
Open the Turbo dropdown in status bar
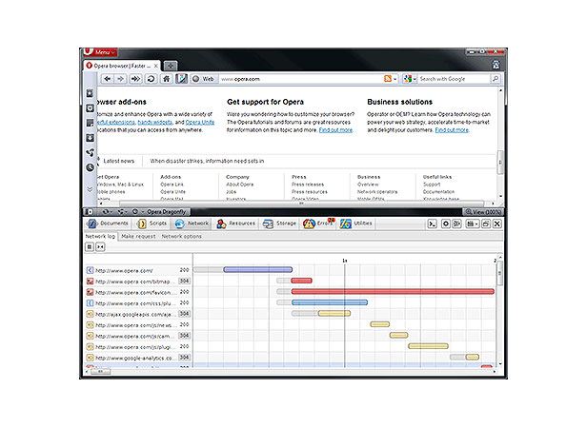pos(137,212)
